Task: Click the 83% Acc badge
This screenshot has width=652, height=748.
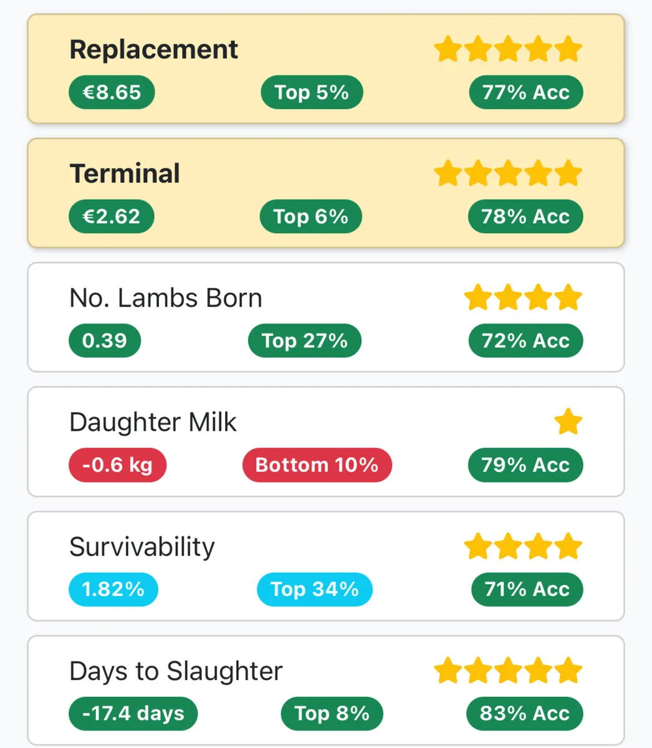Action: [x=524, y=713]
